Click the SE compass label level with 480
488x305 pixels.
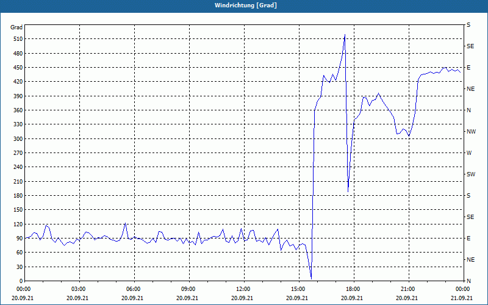point(470,46)
